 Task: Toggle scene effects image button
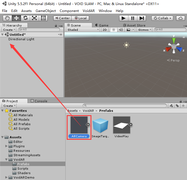(x=128, y=30)
